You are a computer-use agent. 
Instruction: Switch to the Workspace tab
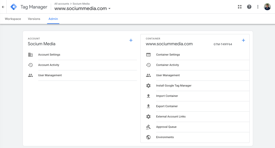pos(13,19)
